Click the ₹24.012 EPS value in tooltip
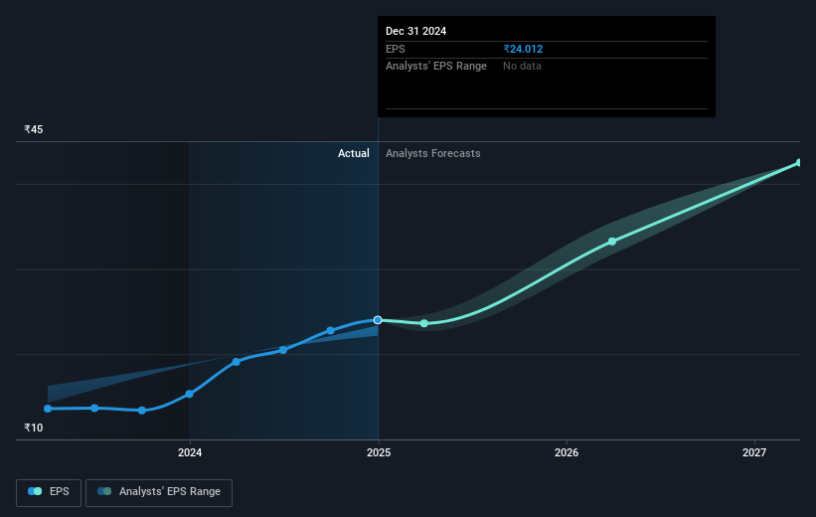 tap(523, 49)
